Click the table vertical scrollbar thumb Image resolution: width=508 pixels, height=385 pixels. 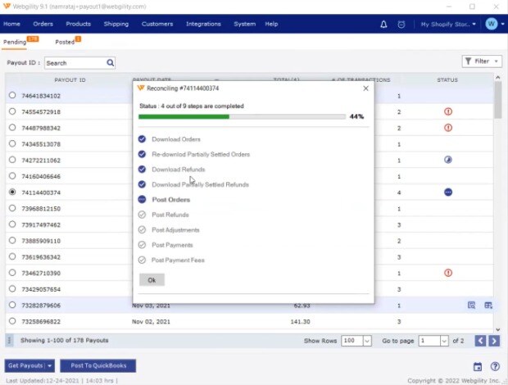[497, 101]
